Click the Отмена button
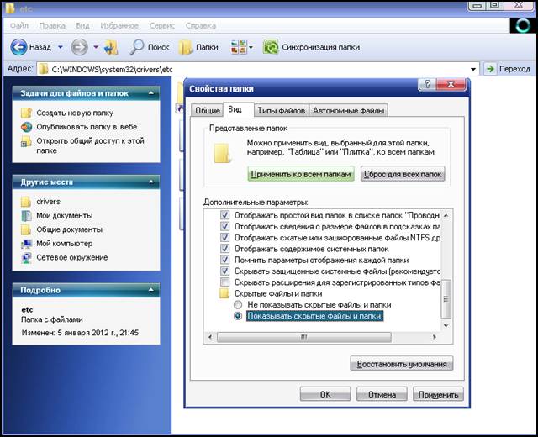The width and height of the screenshot is (538, 437). (382, 394)
